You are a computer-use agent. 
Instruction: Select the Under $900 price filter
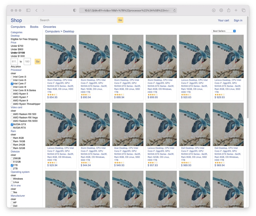tap(17, 49)
